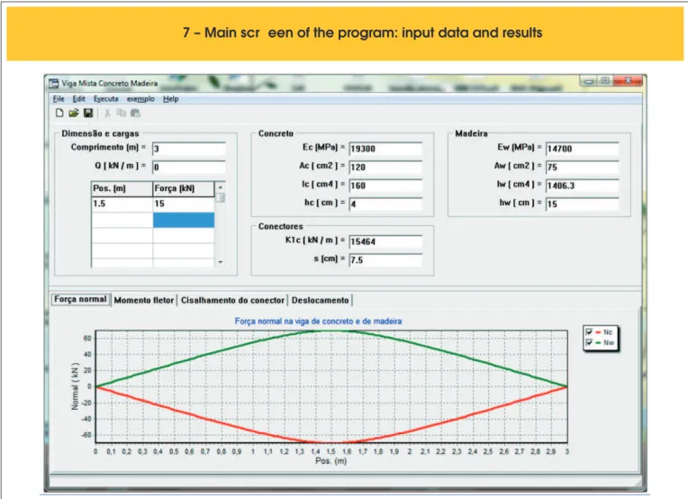Click the Viga Mista window title icon

(53, 84)
